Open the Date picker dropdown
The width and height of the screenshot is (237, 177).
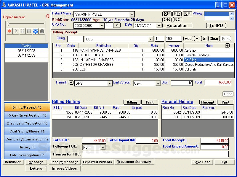[158, 26]
